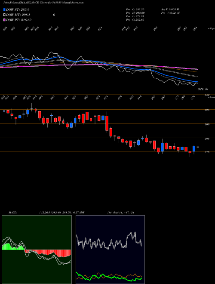
Task: Click the magenta DOW PT legend swatch
Action: tap(5, 20)
